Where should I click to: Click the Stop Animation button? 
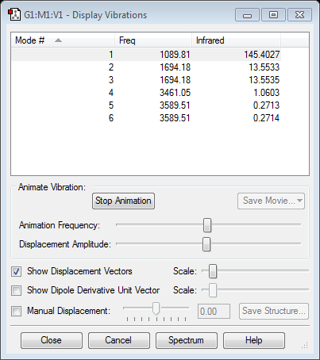pos(123,201)
